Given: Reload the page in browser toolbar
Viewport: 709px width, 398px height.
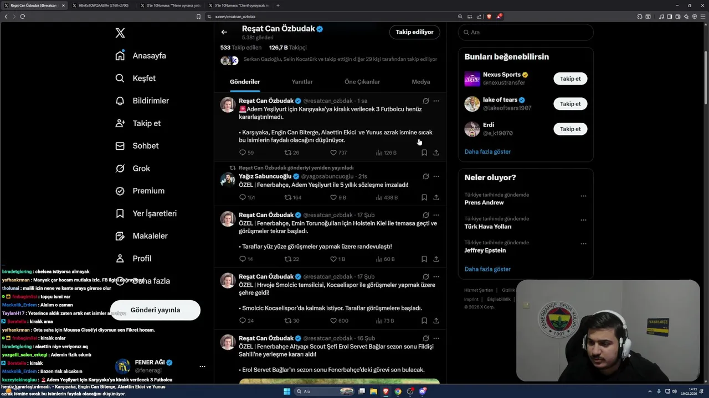Looking at the screenshot, I should [23, 17].
